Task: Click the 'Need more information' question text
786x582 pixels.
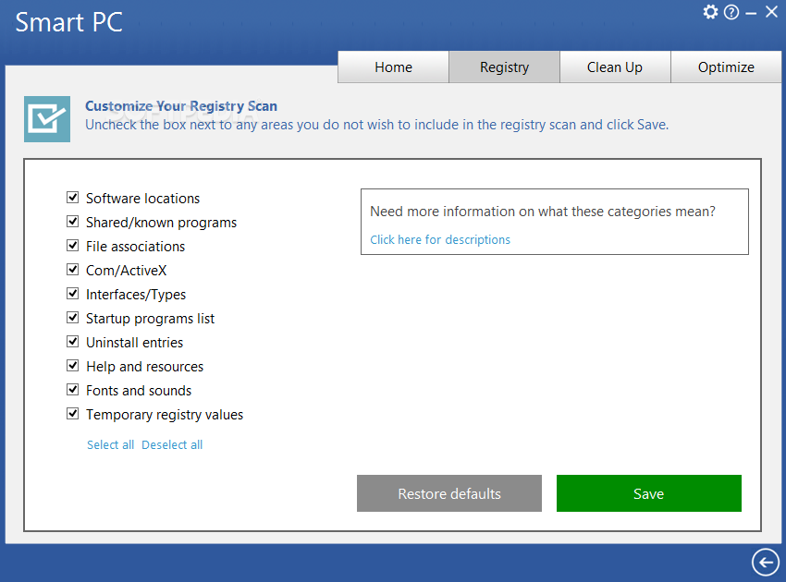Action: pyautogui.click(x=543, y=212)
